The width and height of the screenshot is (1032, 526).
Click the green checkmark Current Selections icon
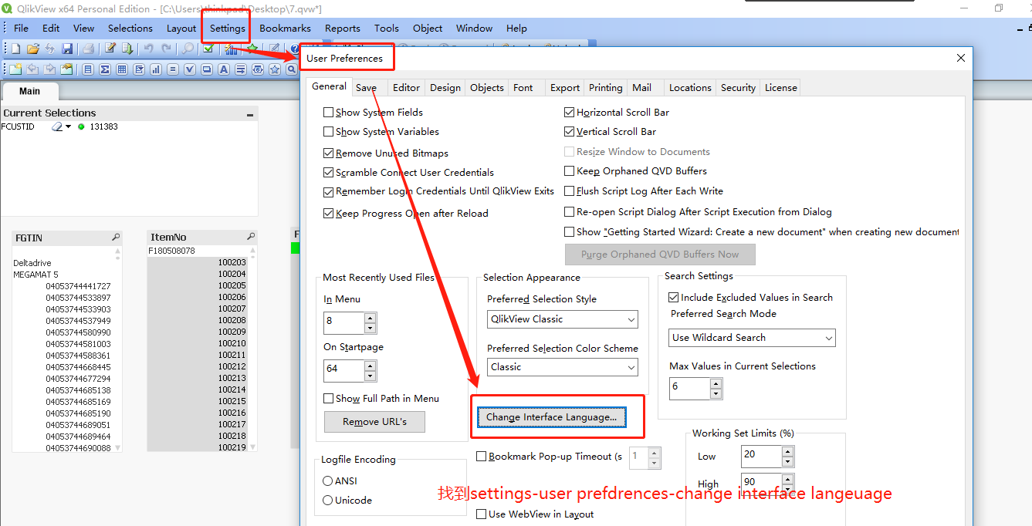(x=208, y=49)
